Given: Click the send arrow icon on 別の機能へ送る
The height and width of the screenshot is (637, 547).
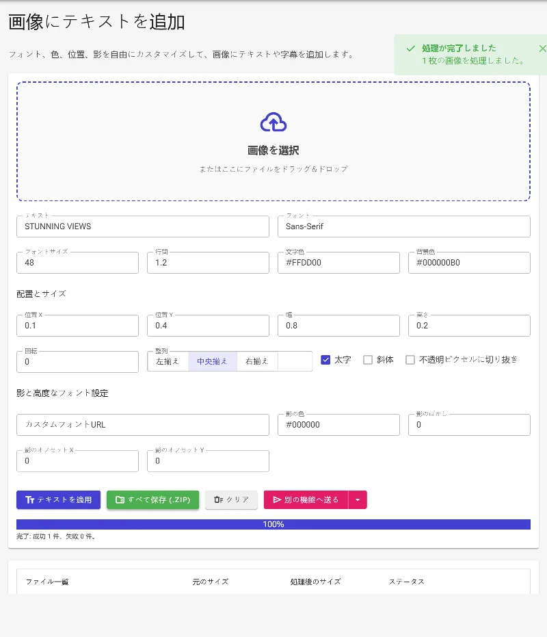Looking at the screenshot, I should (x=277, y=499).
